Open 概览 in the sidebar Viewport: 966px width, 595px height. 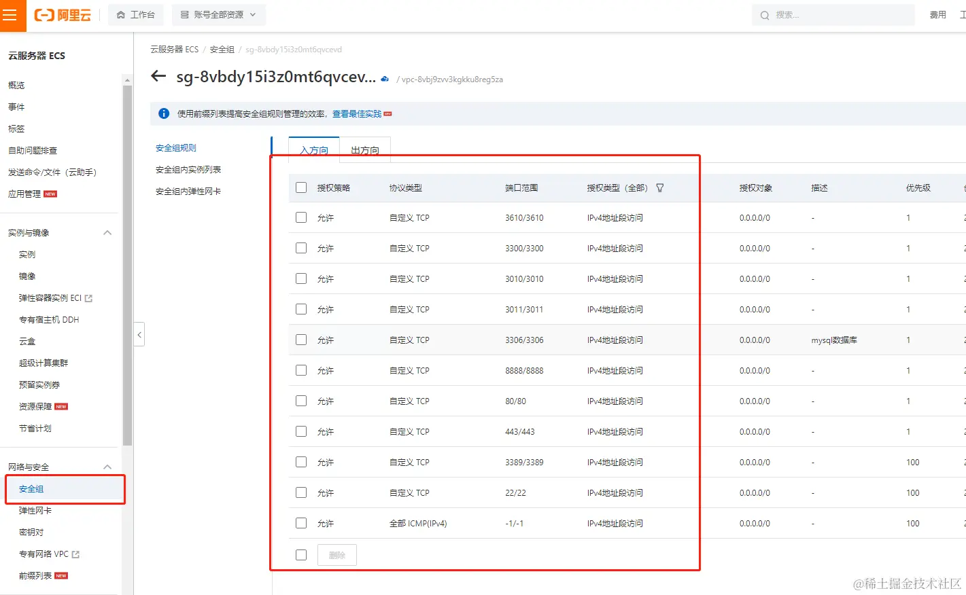[x=16, y=86]
